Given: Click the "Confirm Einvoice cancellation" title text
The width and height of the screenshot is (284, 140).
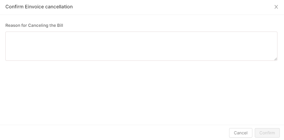Looking at the screenshot, I should pos(39,7).
